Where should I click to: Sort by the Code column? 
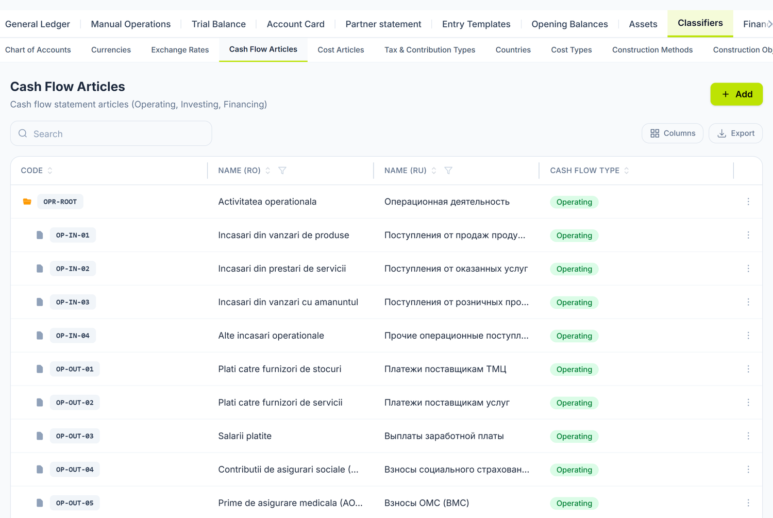[x=50, y=171]
